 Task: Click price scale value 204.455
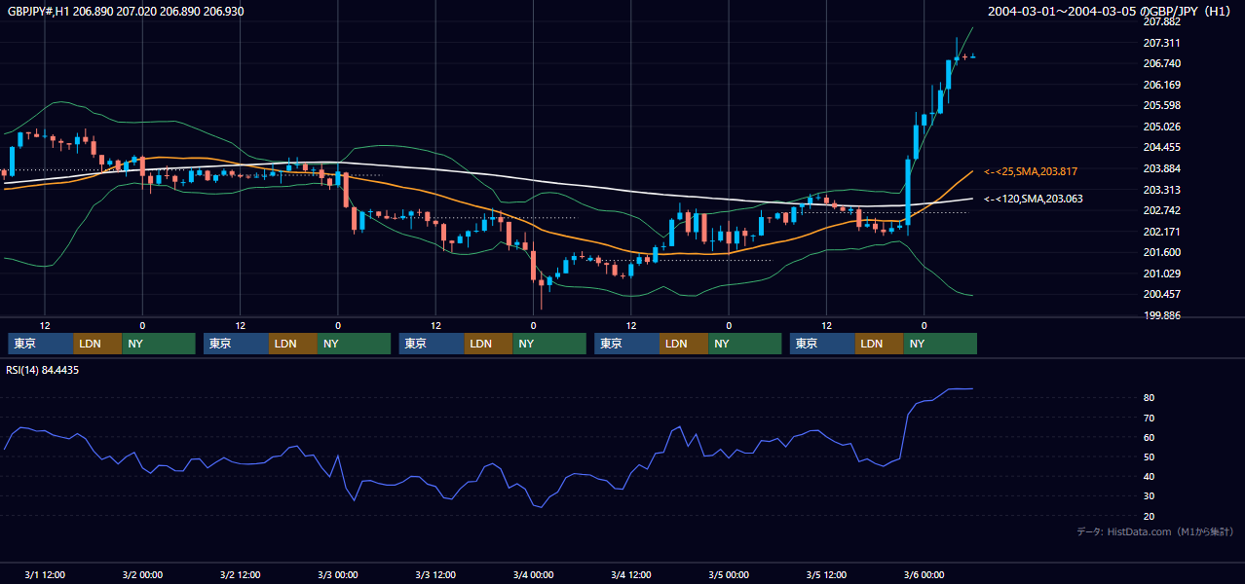pos(1161,148)
